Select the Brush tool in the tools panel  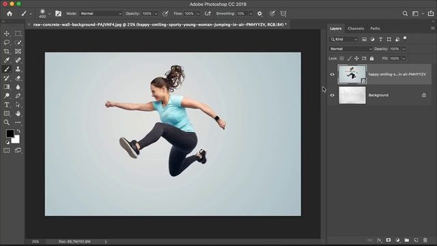pos(7,69)
